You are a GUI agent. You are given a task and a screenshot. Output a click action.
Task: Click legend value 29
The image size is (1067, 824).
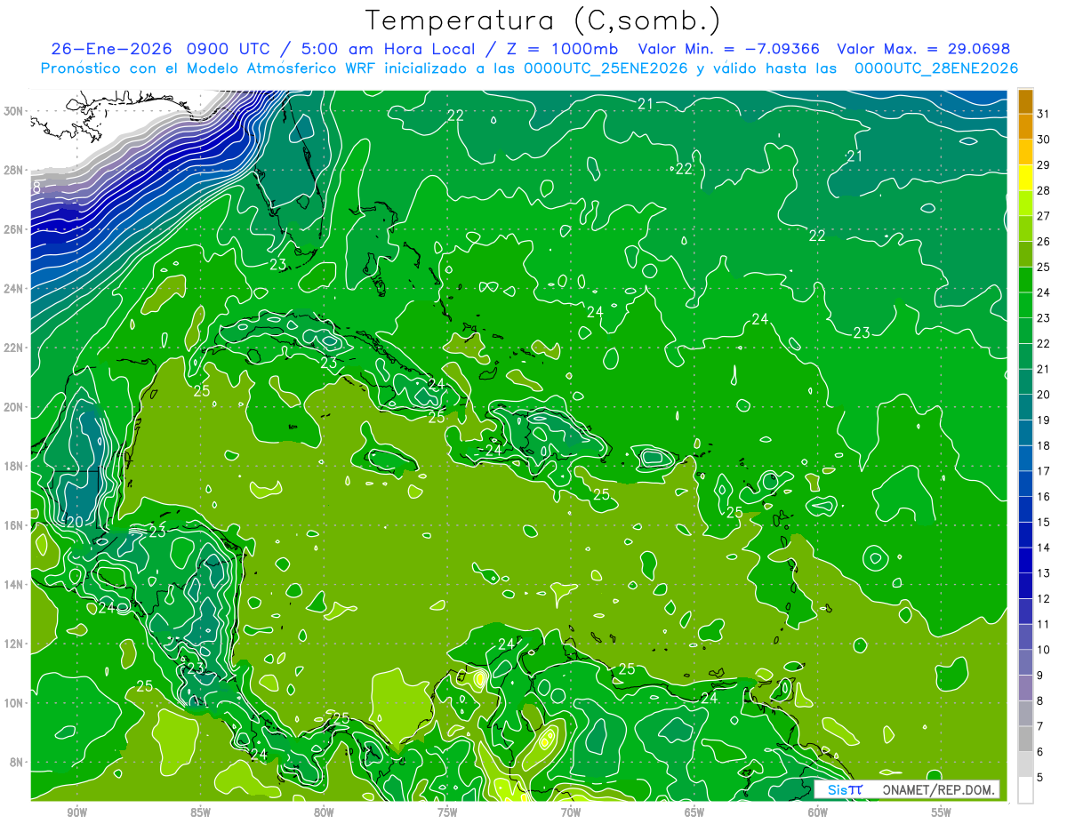click(1044, 164)
